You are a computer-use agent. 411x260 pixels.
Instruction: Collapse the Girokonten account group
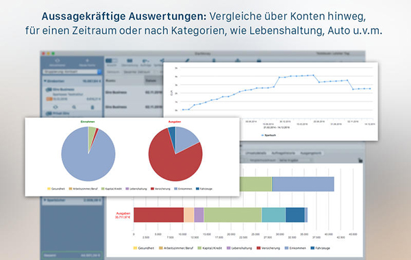click(45, 81)
